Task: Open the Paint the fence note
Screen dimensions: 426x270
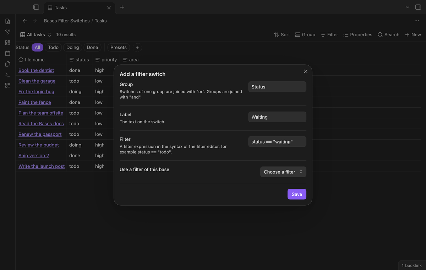Action: [x=35, y=102]
